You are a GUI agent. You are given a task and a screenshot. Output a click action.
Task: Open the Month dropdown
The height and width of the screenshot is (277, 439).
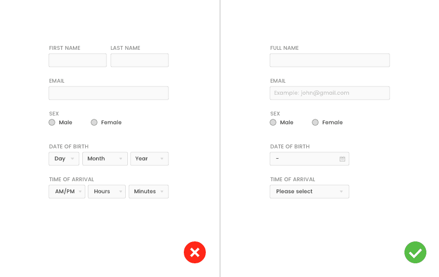(105, 159)
